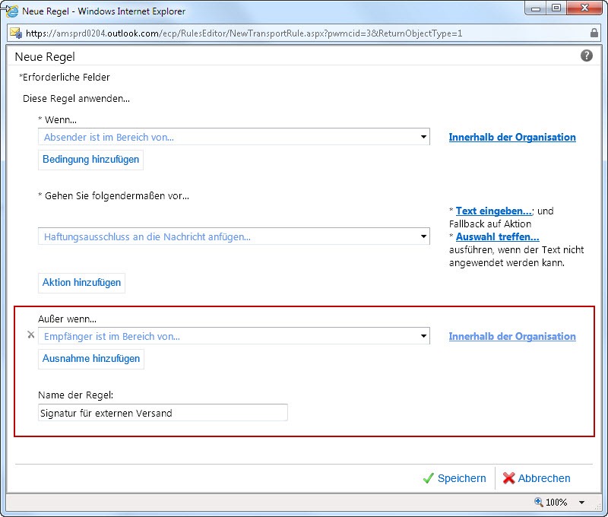Click 'Innerhalb der Organisation' link beside Wenn condition

512,138
